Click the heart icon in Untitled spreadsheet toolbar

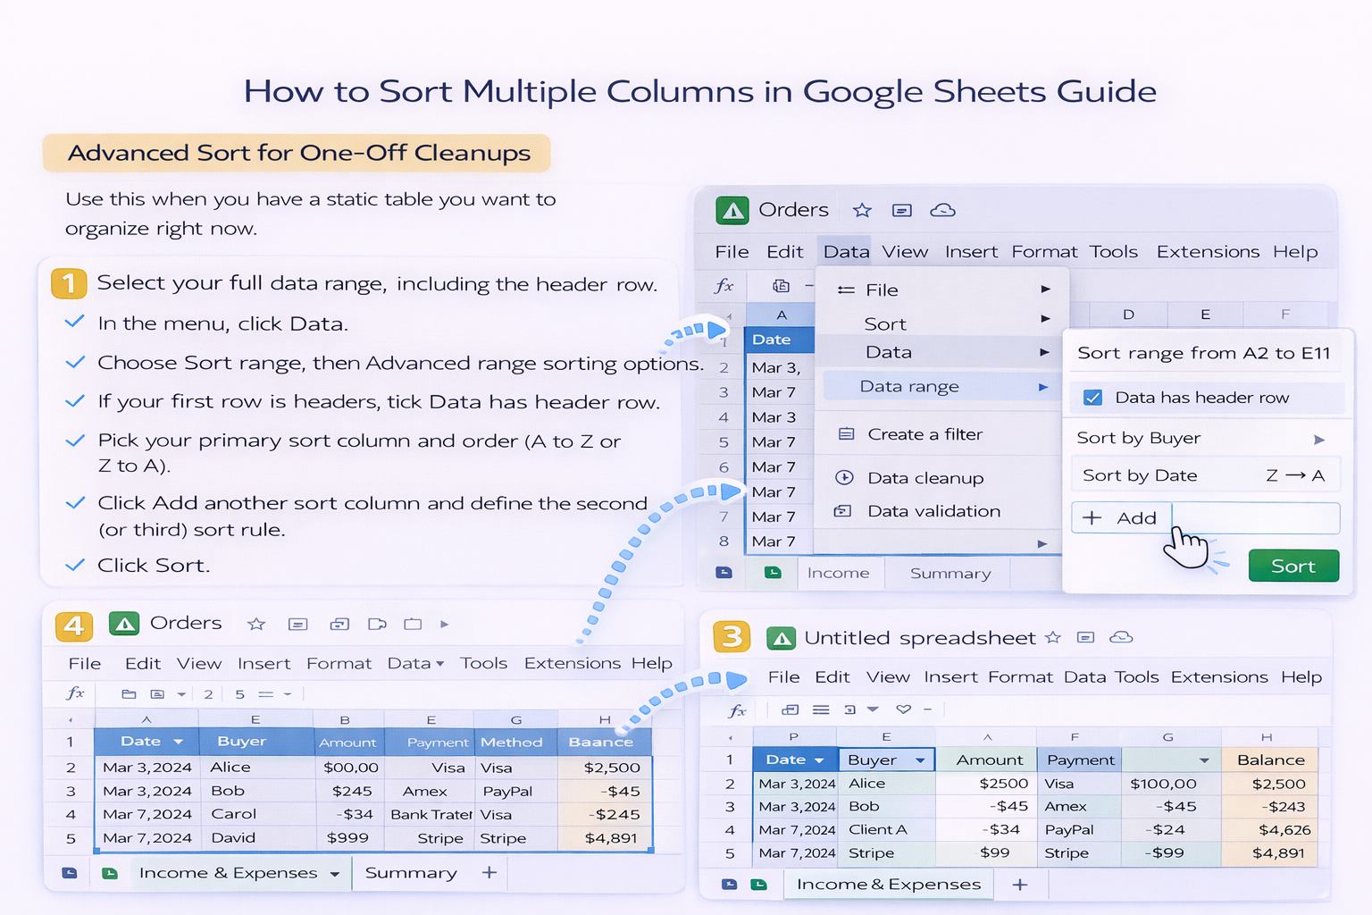point(903,709)
